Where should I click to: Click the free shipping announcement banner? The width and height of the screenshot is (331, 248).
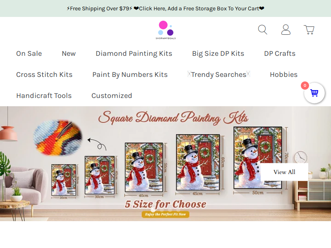(165, 8)
